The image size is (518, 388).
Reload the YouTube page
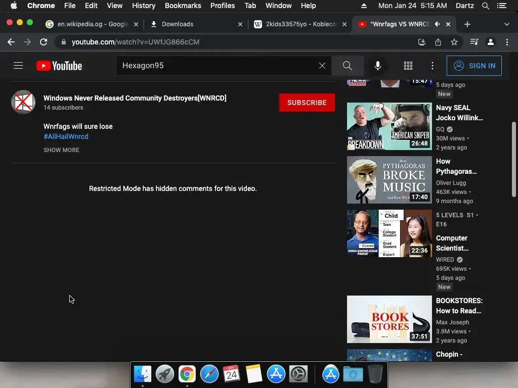point(44,42)
